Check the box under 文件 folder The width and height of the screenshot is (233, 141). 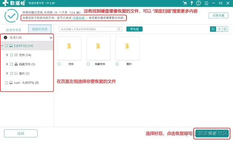pyautogui.click(x=59, y=64)
